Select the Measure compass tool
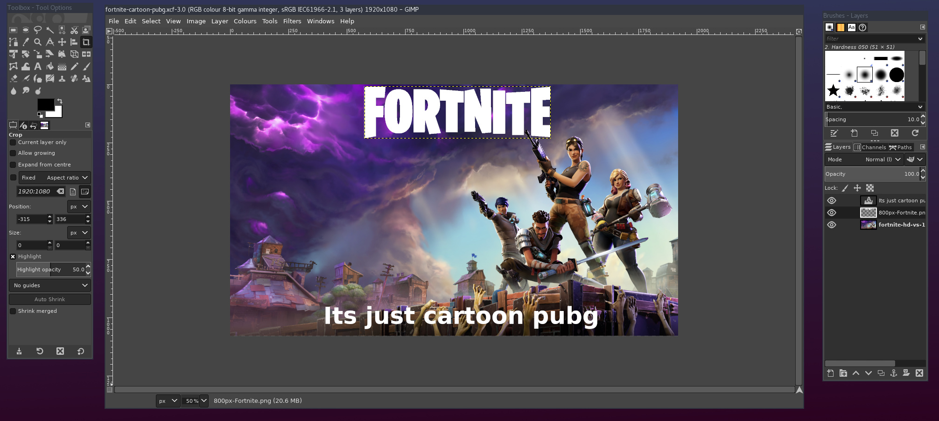This screenshot has height=421, width=939. click(50, 42)
